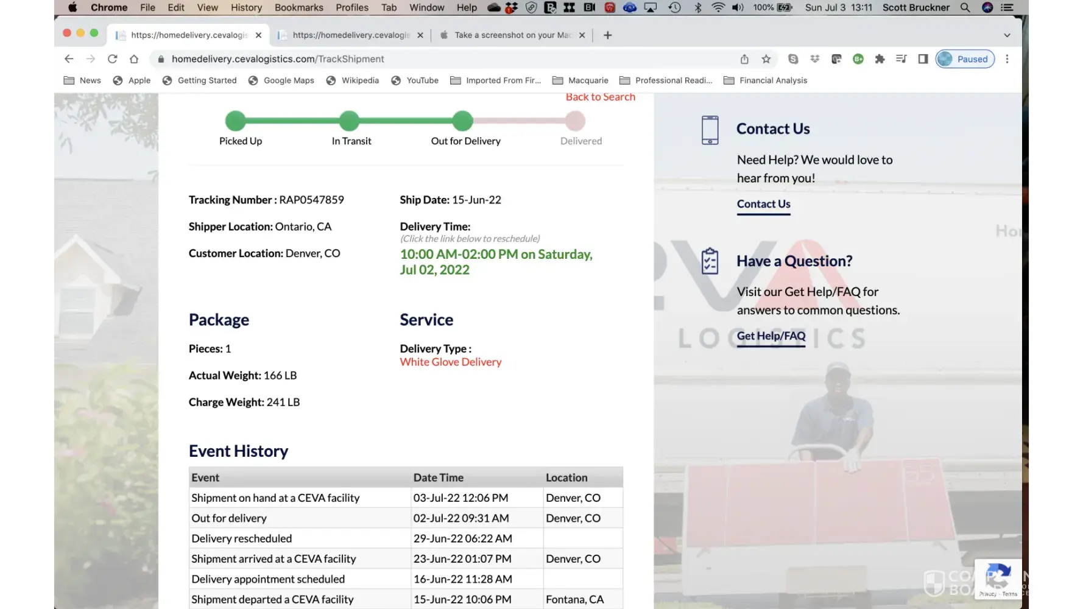Click the Paused profile button
The height and width of the screenshot is (609, 1083).
pos(965,59)
